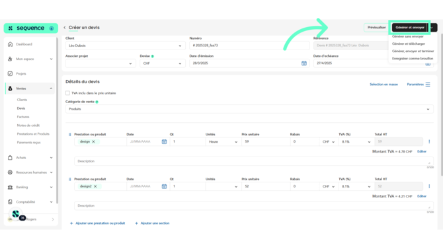Open Clients under Ventes

[22, 100]
